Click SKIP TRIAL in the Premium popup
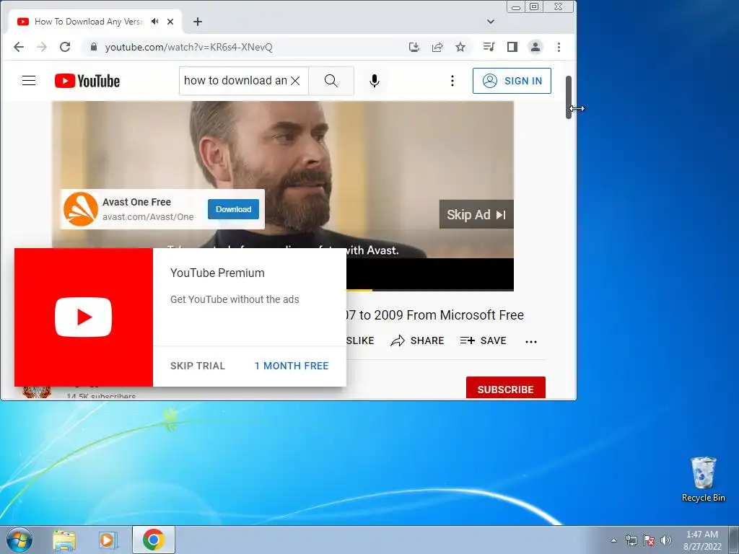 point(198,366)
